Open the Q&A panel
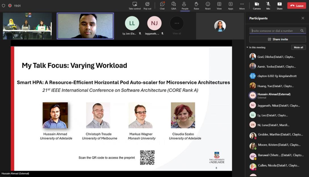 point(174,6)
